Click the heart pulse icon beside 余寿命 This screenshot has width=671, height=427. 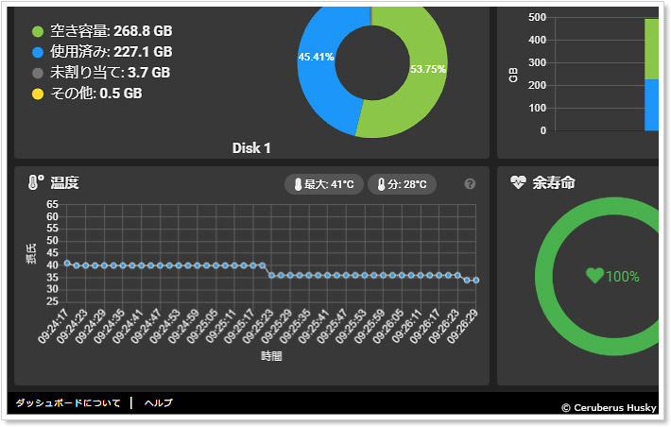[518, 182]
